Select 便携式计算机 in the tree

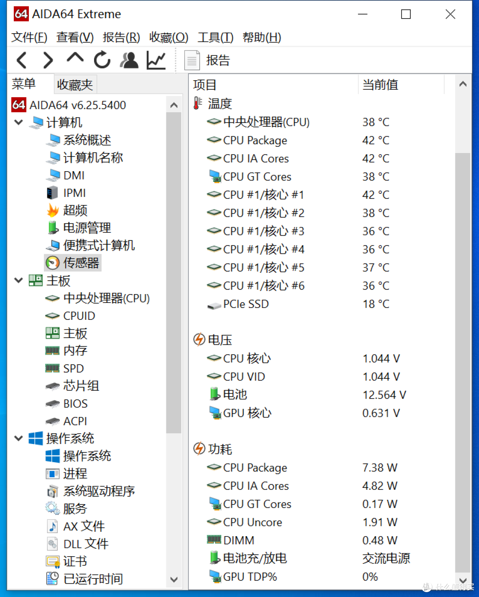99,245
